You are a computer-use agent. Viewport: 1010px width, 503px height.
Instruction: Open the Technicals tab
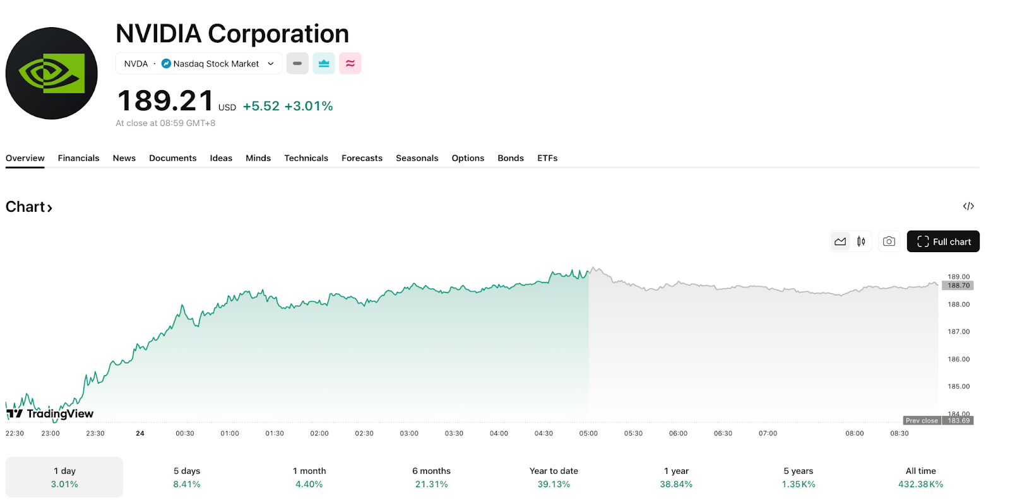[x=306, y=158]
